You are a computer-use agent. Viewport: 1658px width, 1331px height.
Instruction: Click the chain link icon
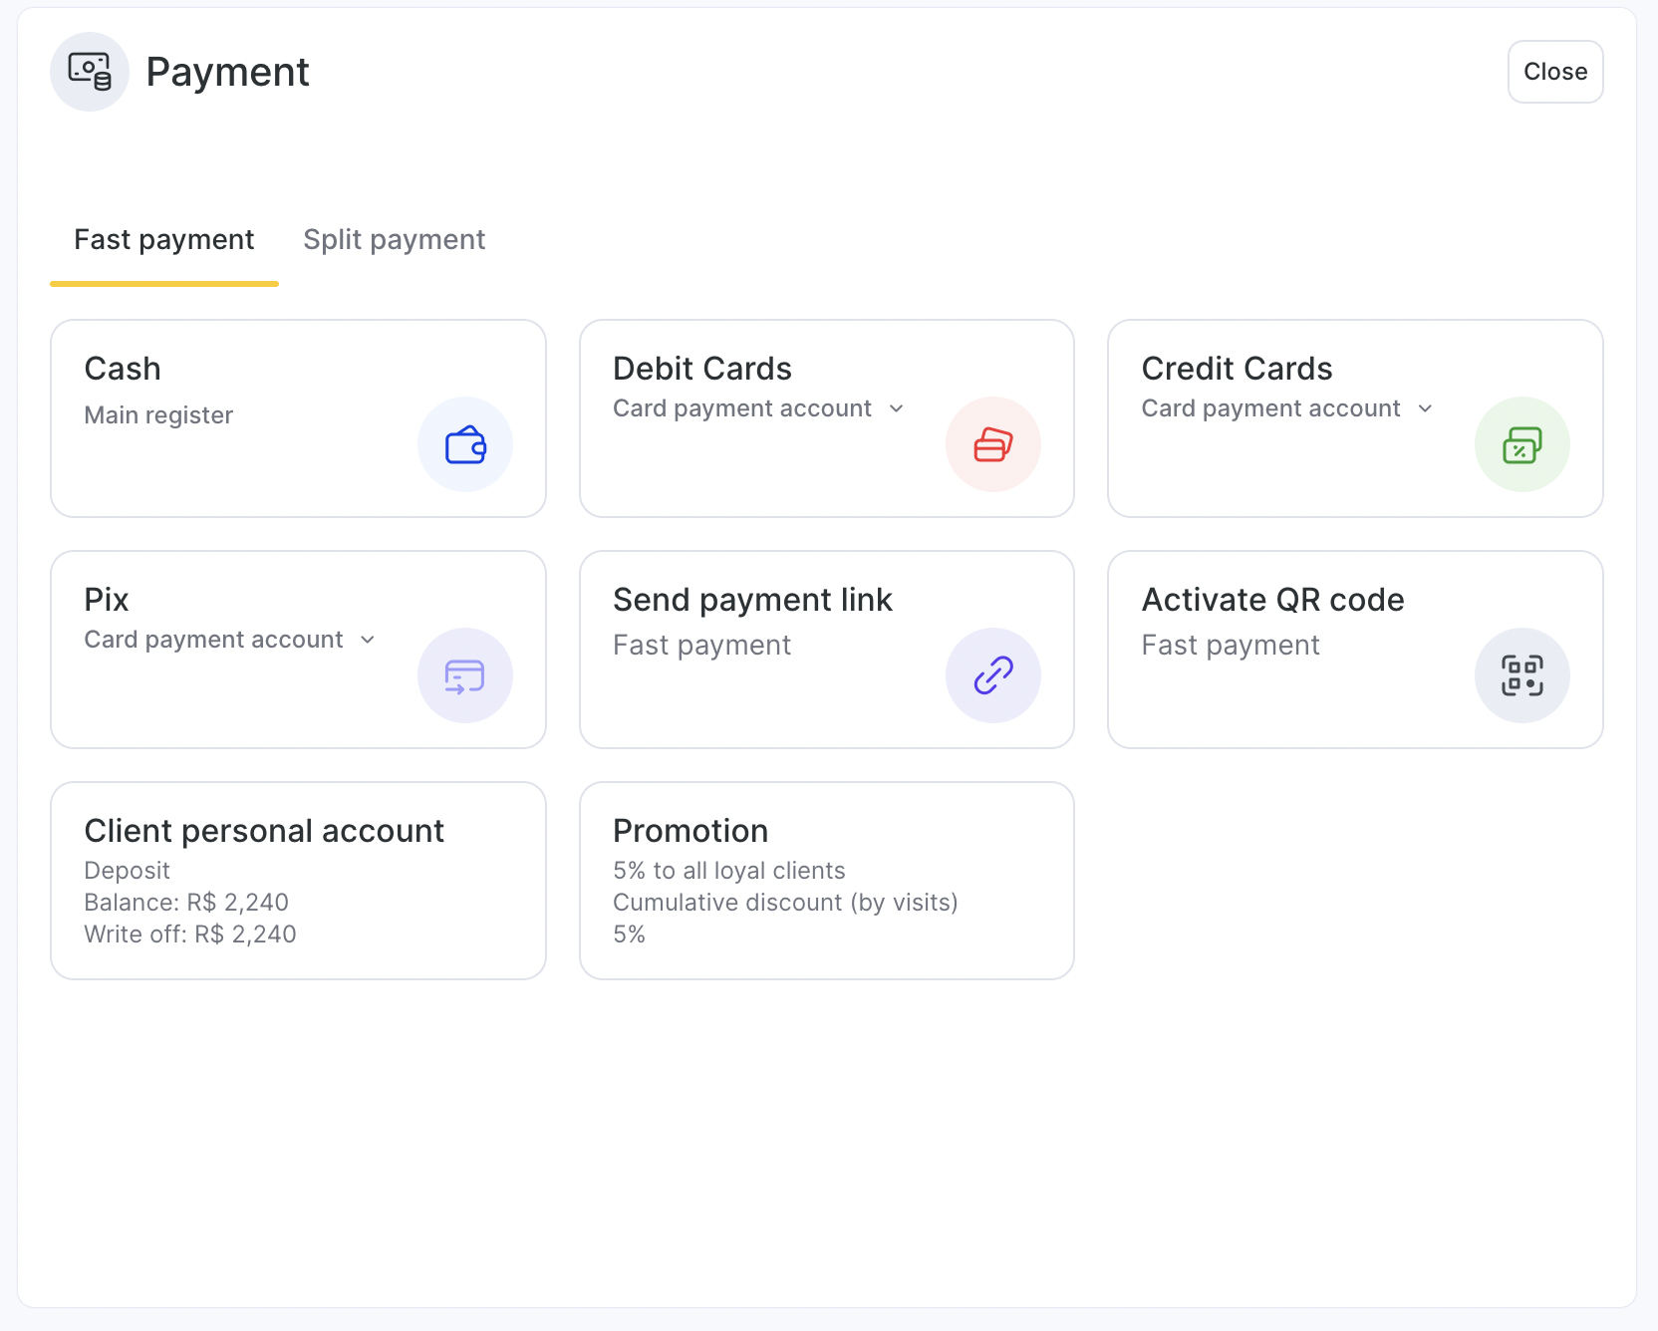(x=993, y=675)
